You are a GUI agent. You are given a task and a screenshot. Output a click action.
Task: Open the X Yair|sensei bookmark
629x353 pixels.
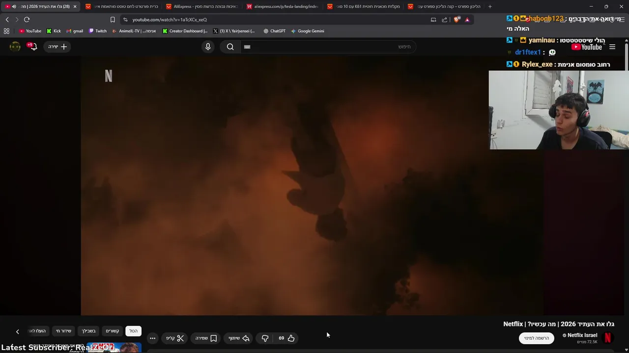(234, 31)
